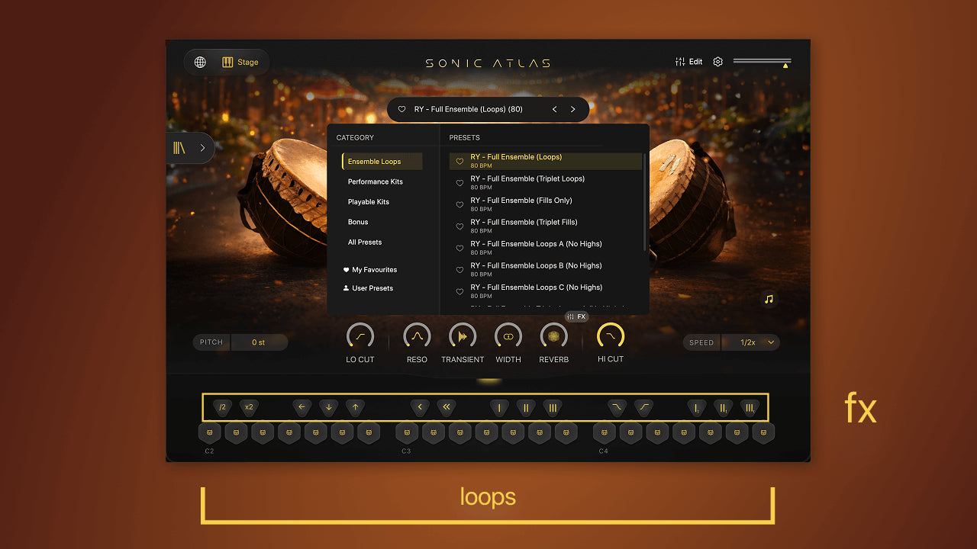
Task: Trigger the double chevron reverse key
Action: pos(447,407)
